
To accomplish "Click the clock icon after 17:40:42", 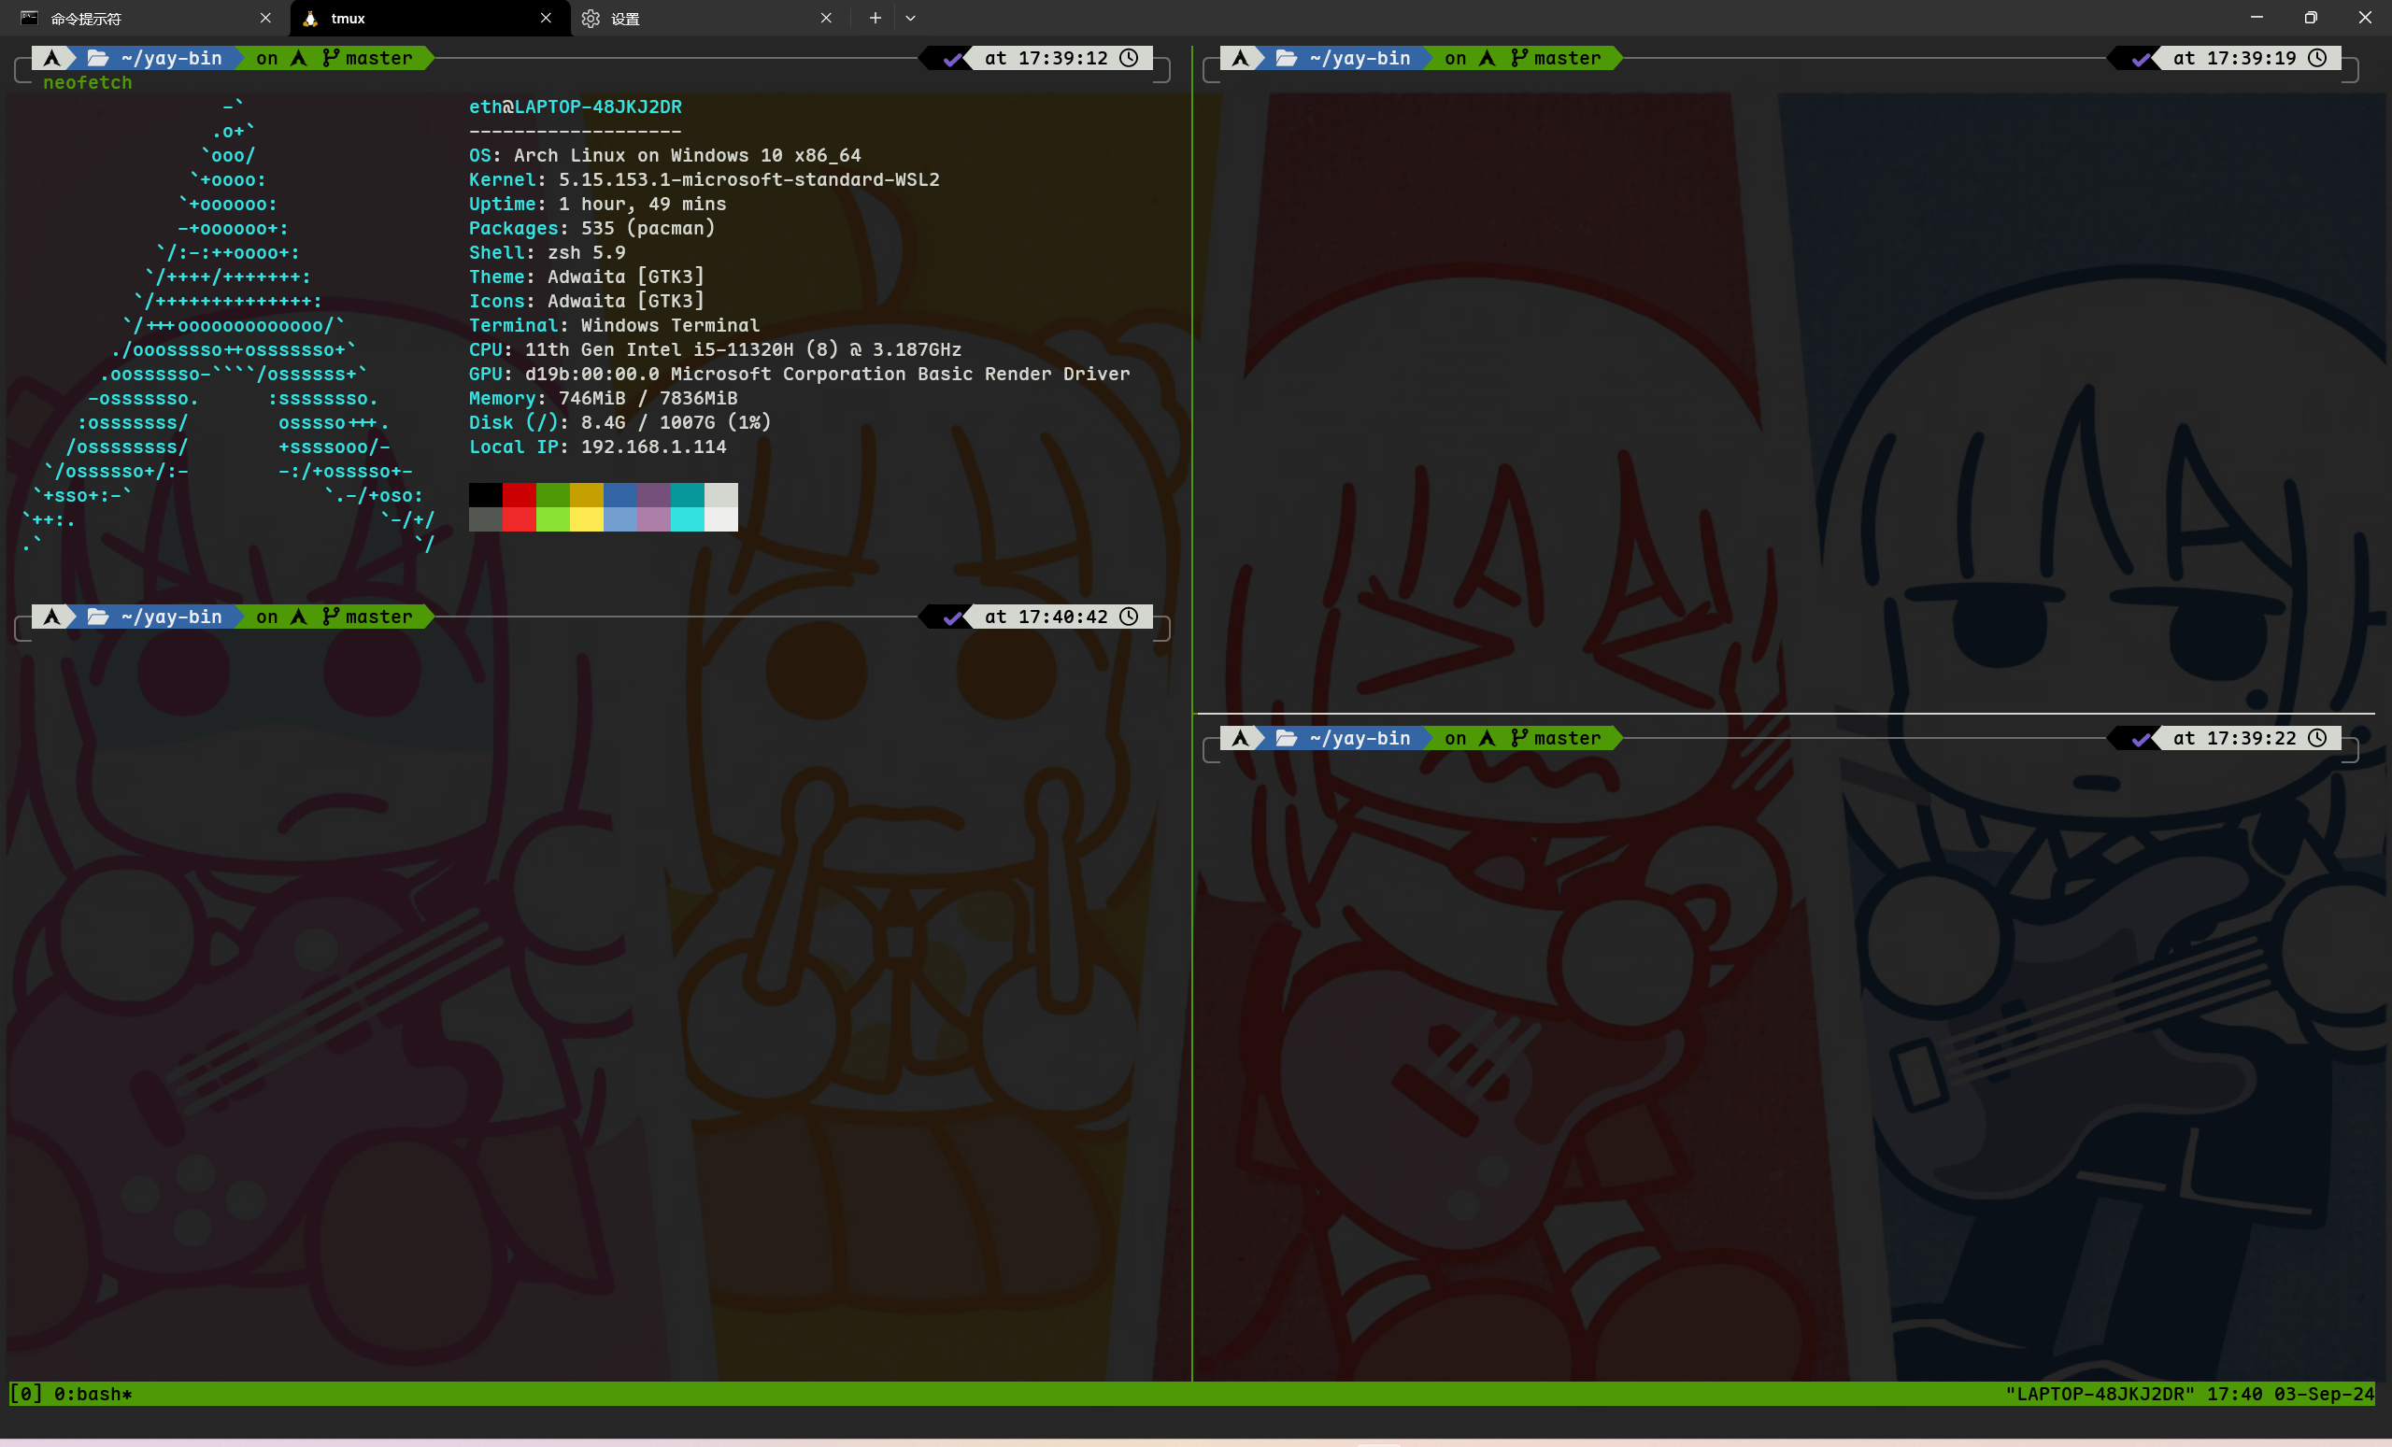I will (1129, 617).
